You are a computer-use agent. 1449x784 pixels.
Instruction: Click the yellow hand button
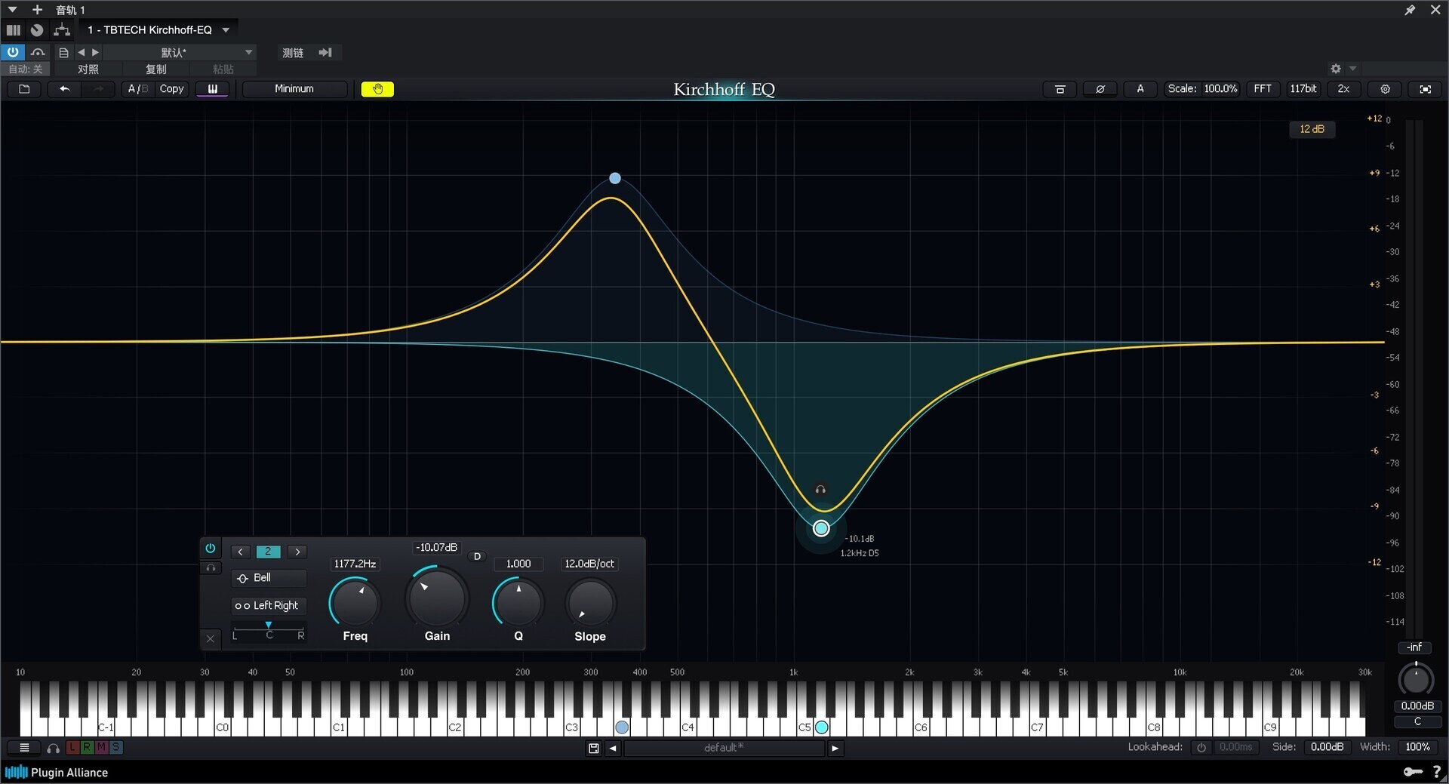pos(377,89)
